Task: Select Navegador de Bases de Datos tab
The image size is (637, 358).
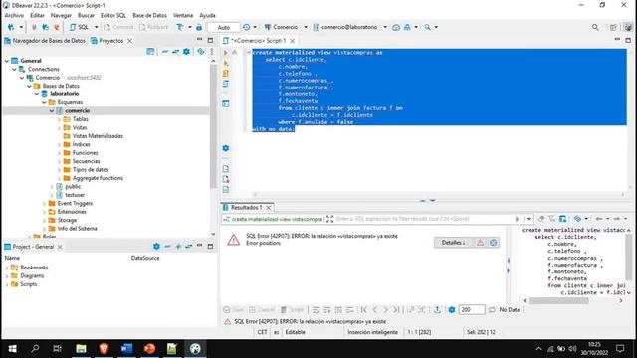Action: [x=45, y=41]
